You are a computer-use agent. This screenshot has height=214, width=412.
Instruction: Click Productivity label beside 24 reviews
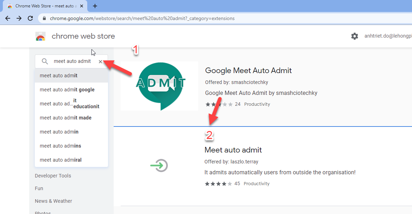pos(257,104)
